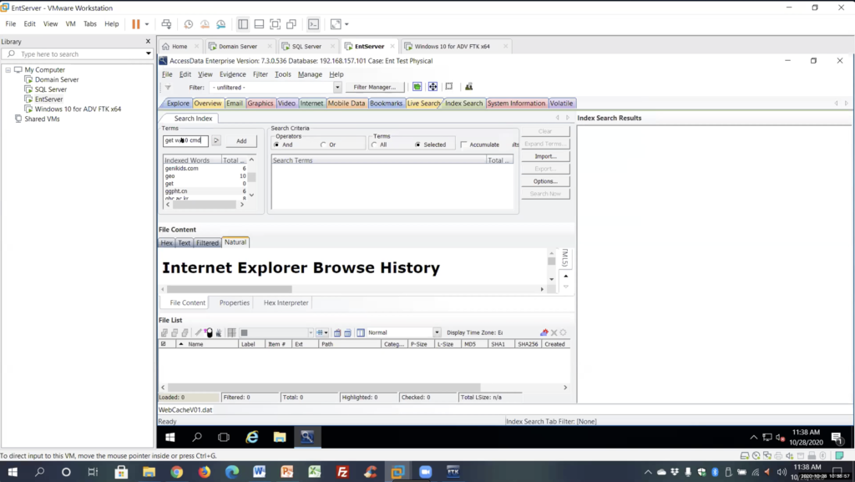Switch to the Overview tab

[x=208, y=103]
